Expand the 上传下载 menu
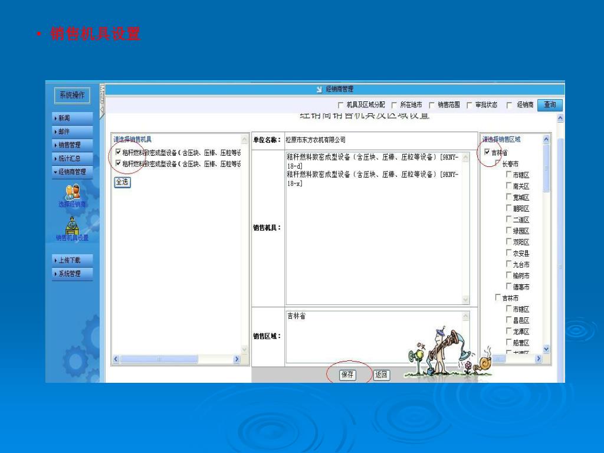This screenshot has width=604, height=453. coord(73,260)
